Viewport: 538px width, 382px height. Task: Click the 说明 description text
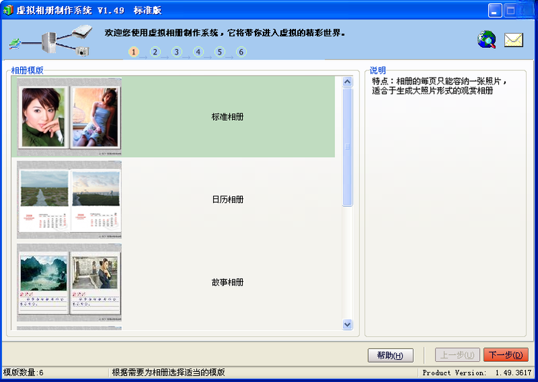(x=439, y=86)
